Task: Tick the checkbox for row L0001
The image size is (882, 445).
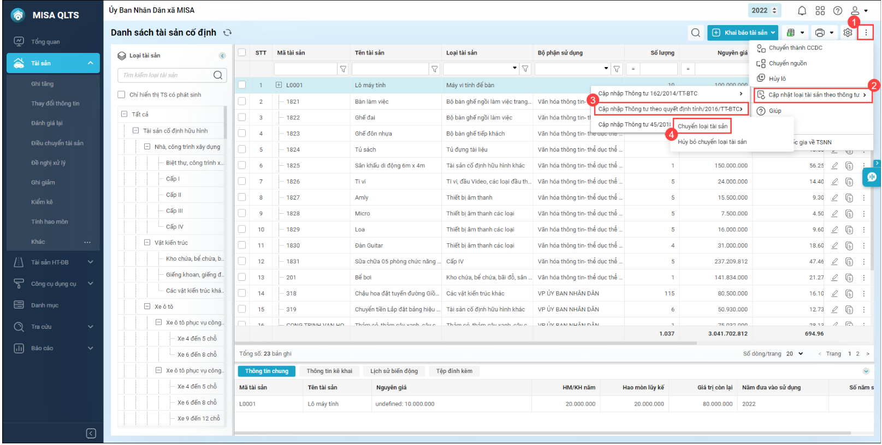Action: 242,85
